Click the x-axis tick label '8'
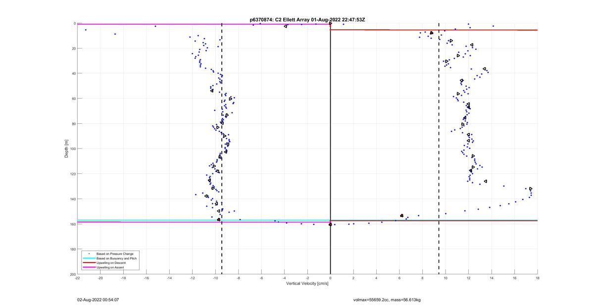594x308 pixels. coord(423,278)
